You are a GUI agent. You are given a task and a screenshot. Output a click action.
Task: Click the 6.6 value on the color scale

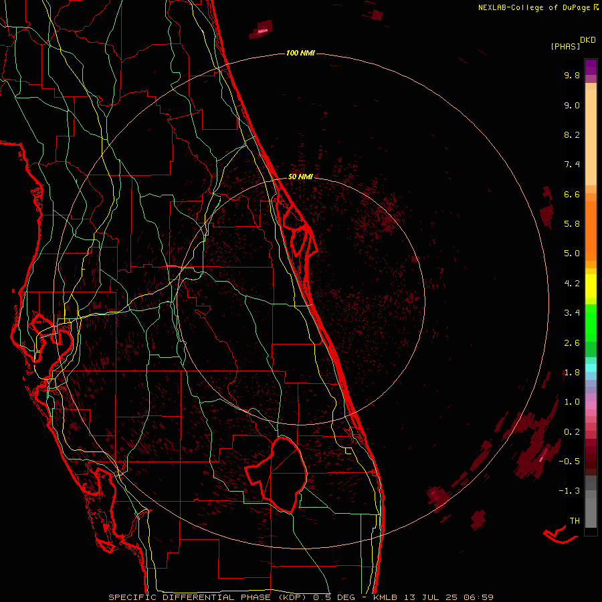tap(572, 194)
